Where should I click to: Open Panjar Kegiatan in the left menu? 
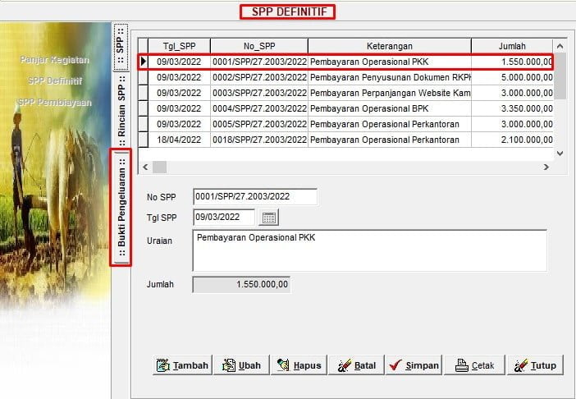click(x=54, y=60)
